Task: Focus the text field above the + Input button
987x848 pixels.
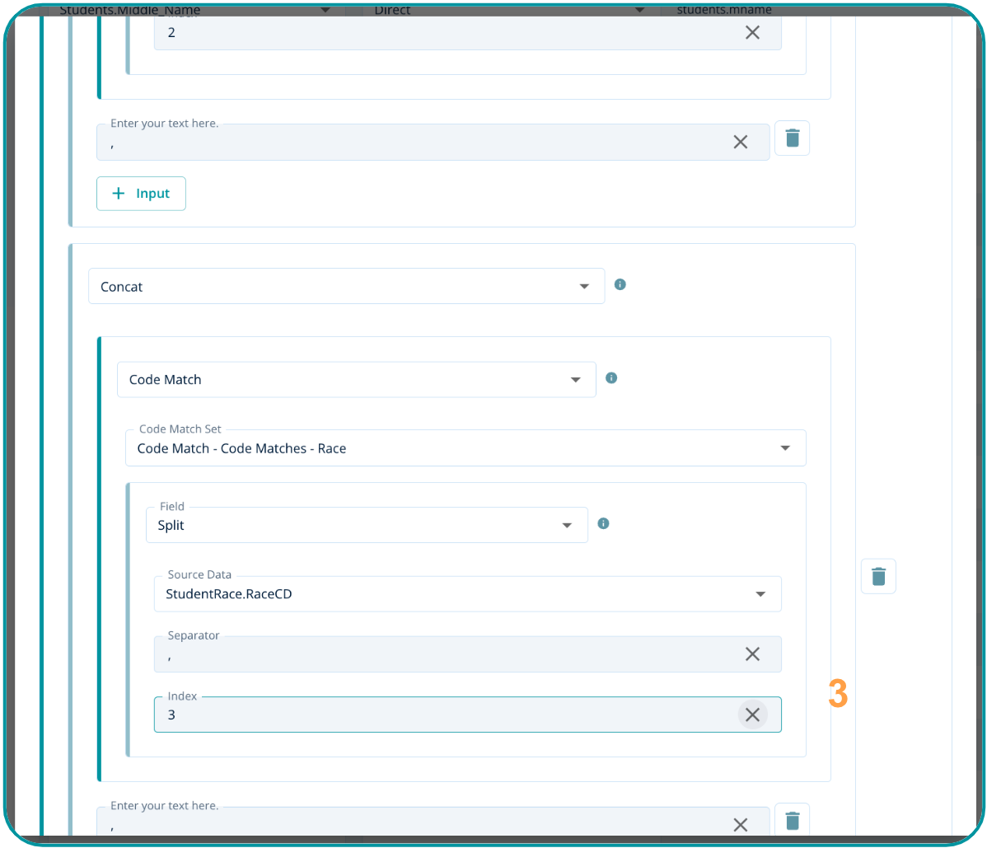Action: point(412,143)
